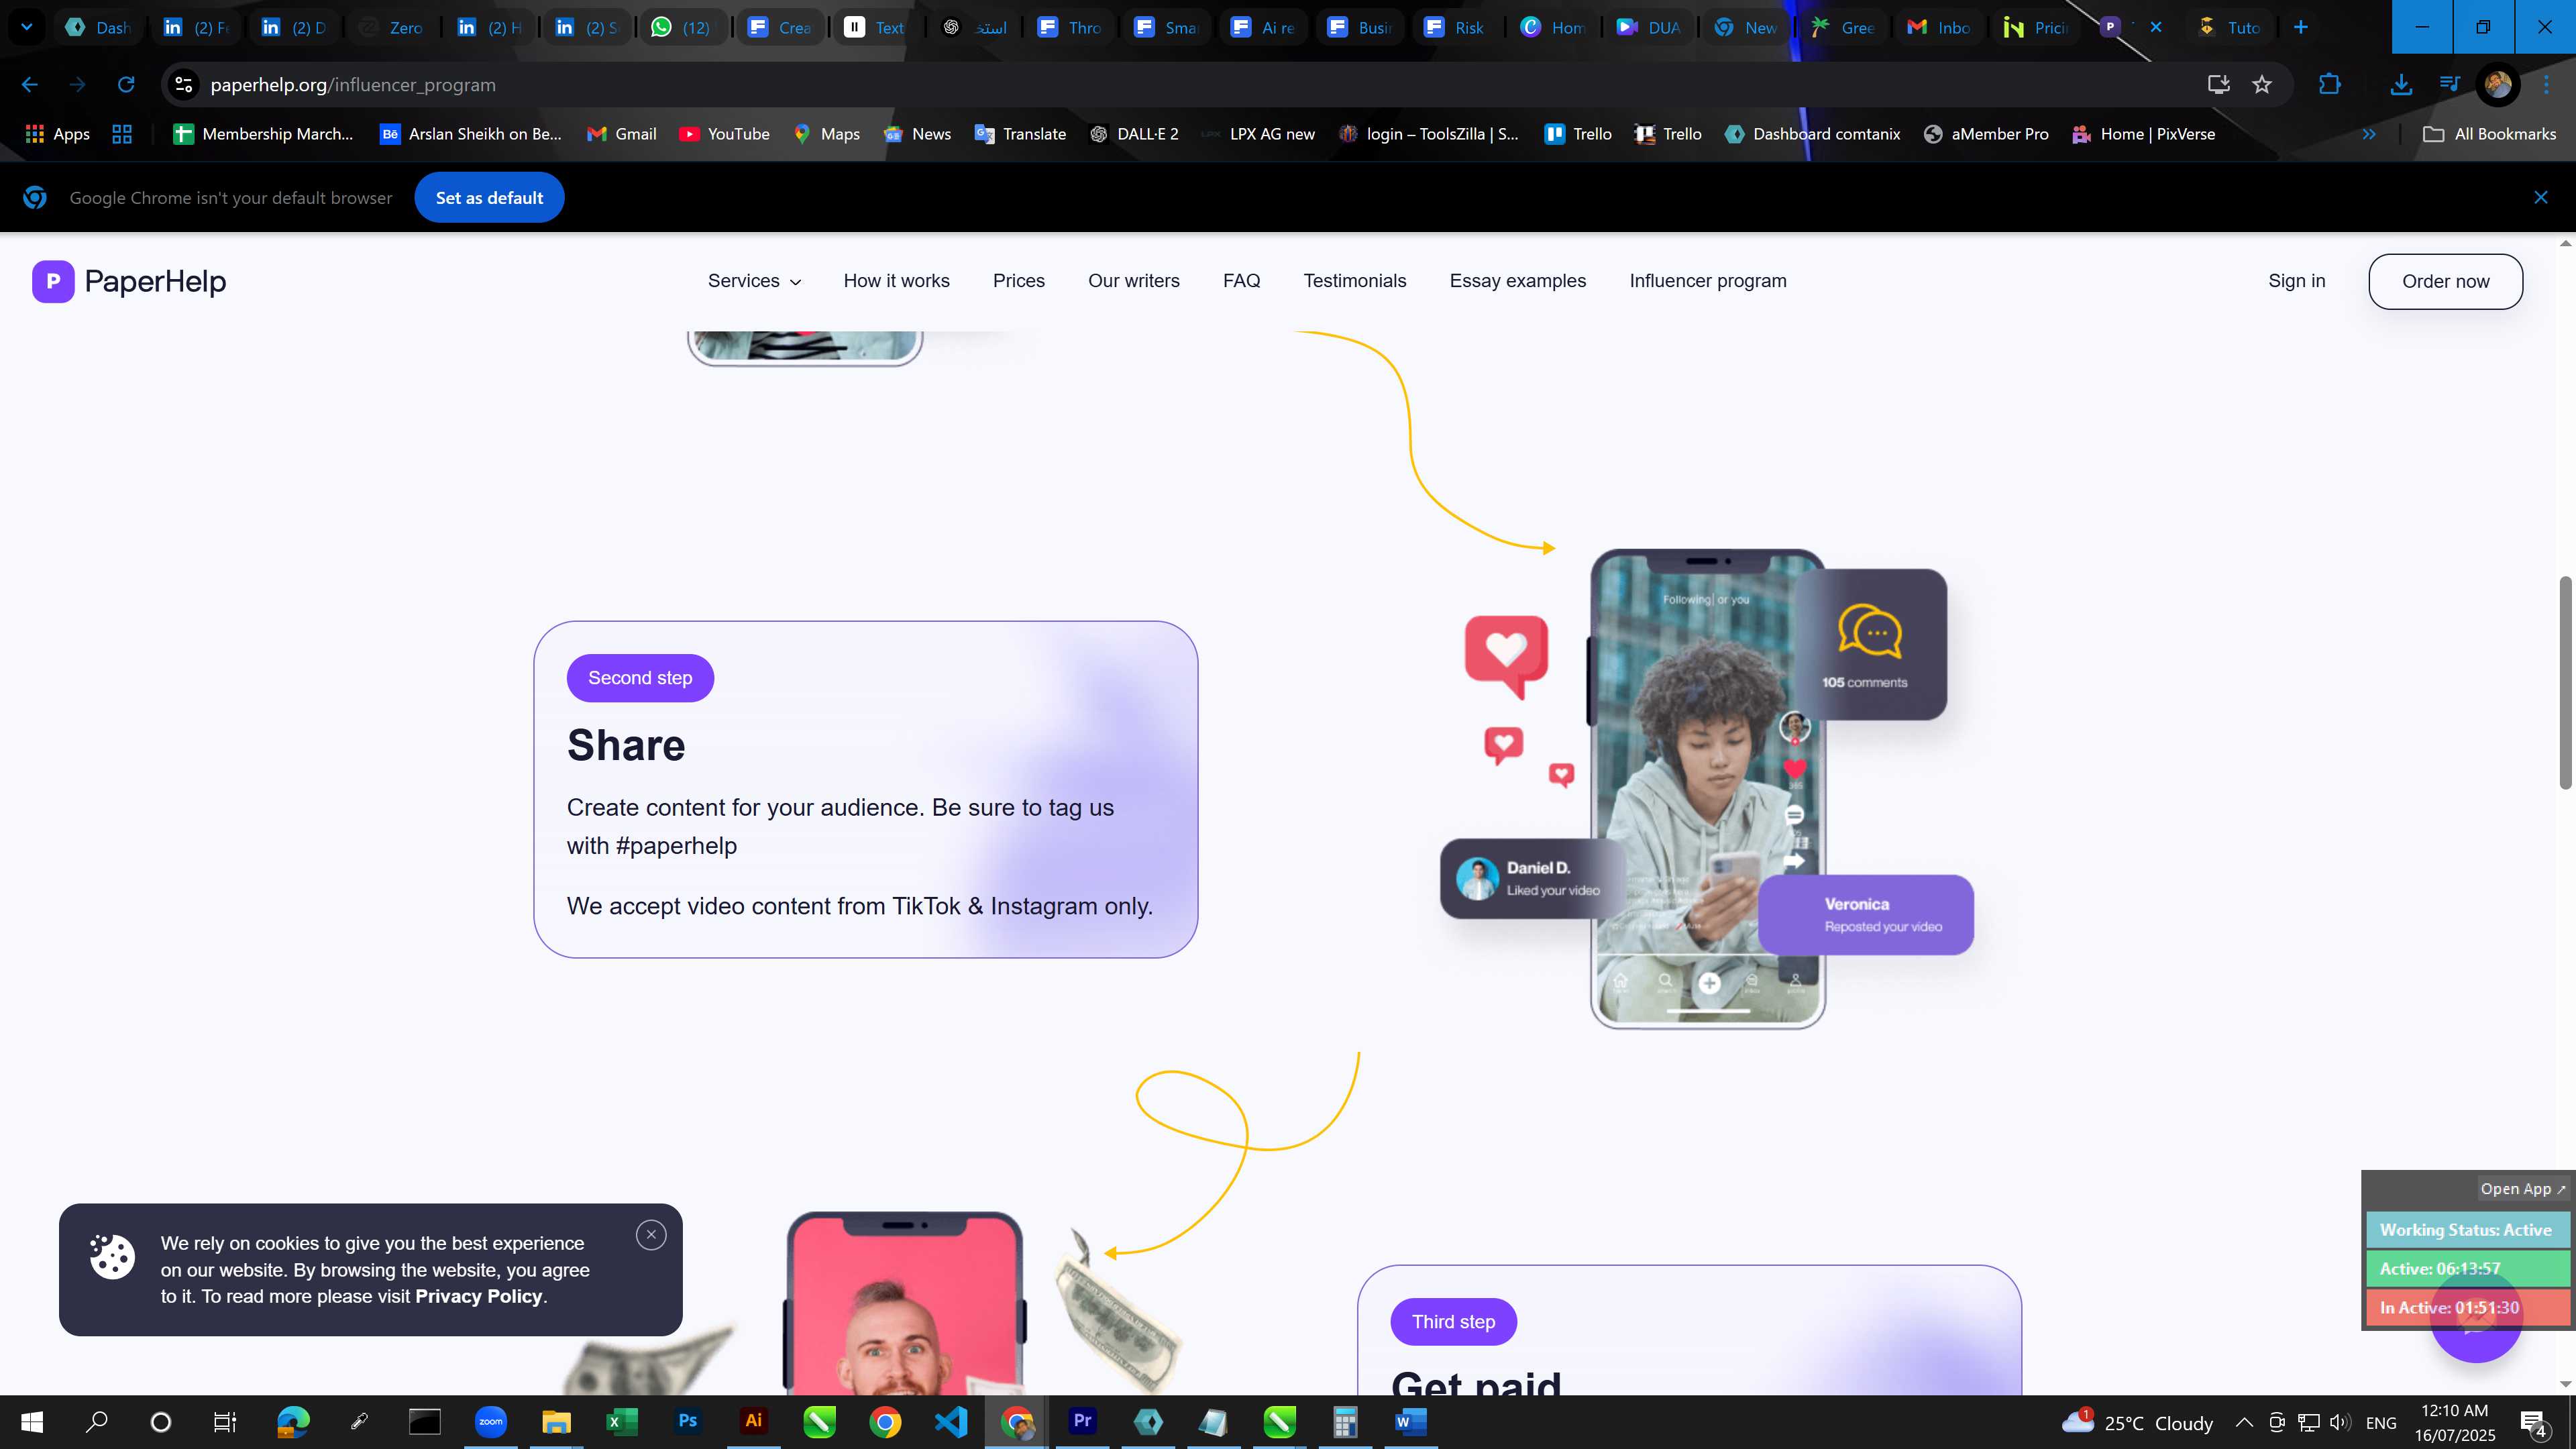The image size is (2576, 1449).
Task: Reload the current page
Action: click(126, 85)
